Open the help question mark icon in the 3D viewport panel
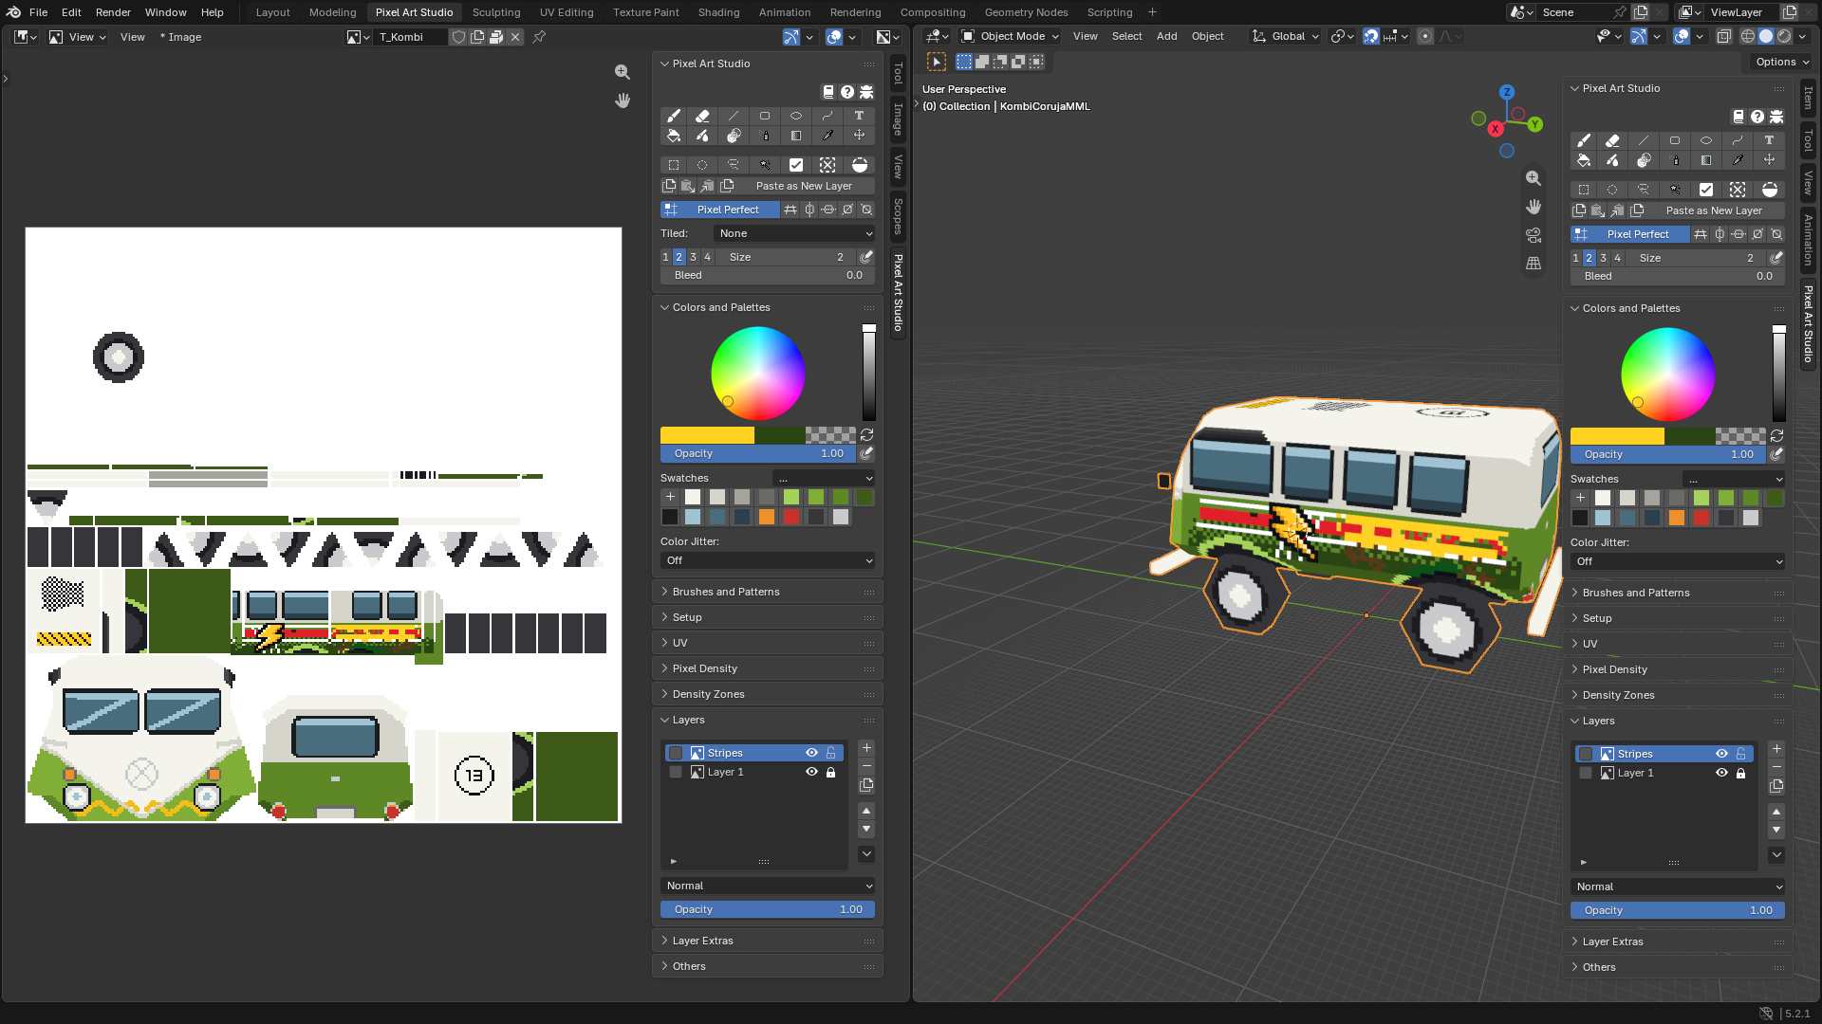 1757,117
